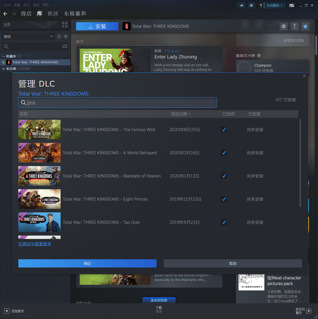Open the announcements megaphone icon

[241, 5]
